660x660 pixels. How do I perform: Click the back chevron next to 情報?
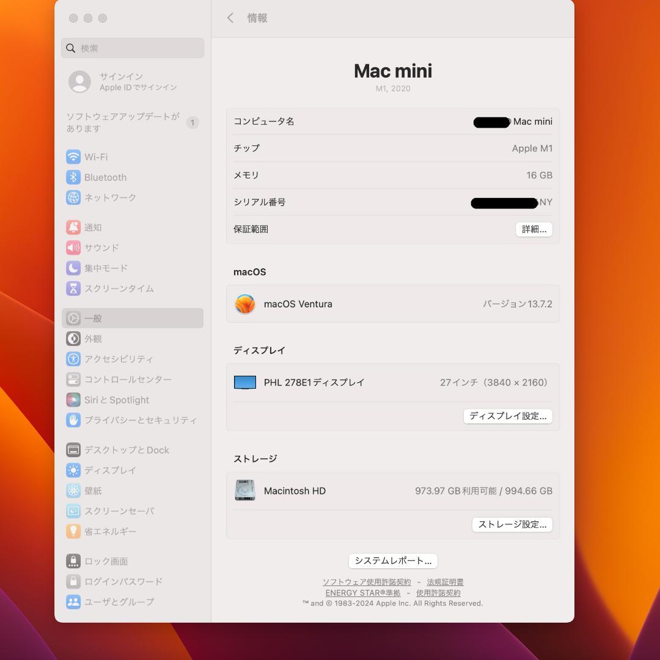pos(230,18)
